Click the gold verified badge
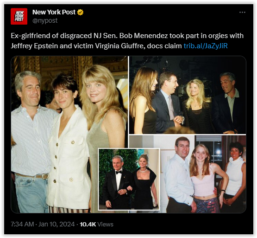 click(80, 13)
